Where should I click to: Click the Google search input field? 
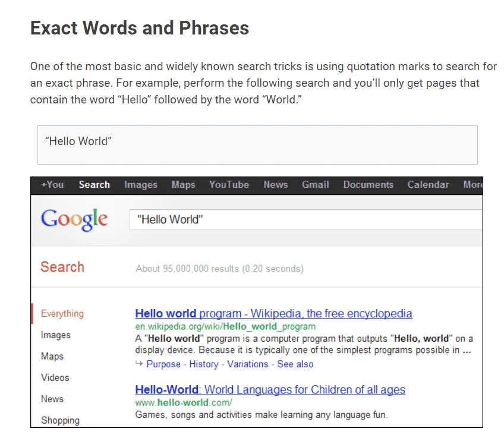306,220
